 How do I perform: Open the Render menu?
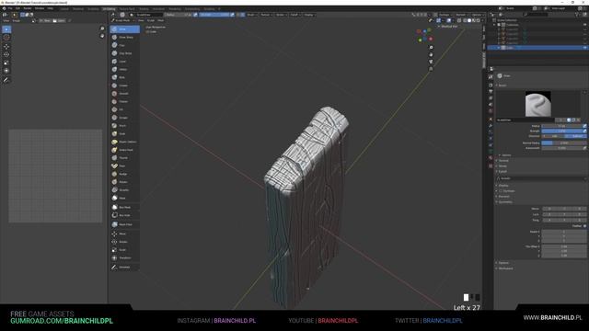(28, 8)
